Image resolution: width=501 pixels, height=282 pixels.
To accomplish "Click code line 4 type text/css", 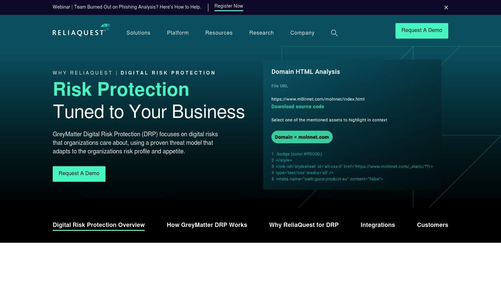I will click(305, 173).
